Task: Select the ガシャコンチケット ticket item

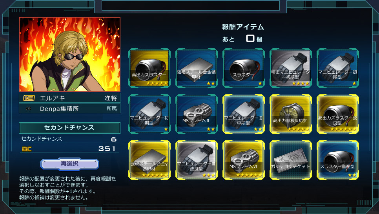Action: (291, 160)
